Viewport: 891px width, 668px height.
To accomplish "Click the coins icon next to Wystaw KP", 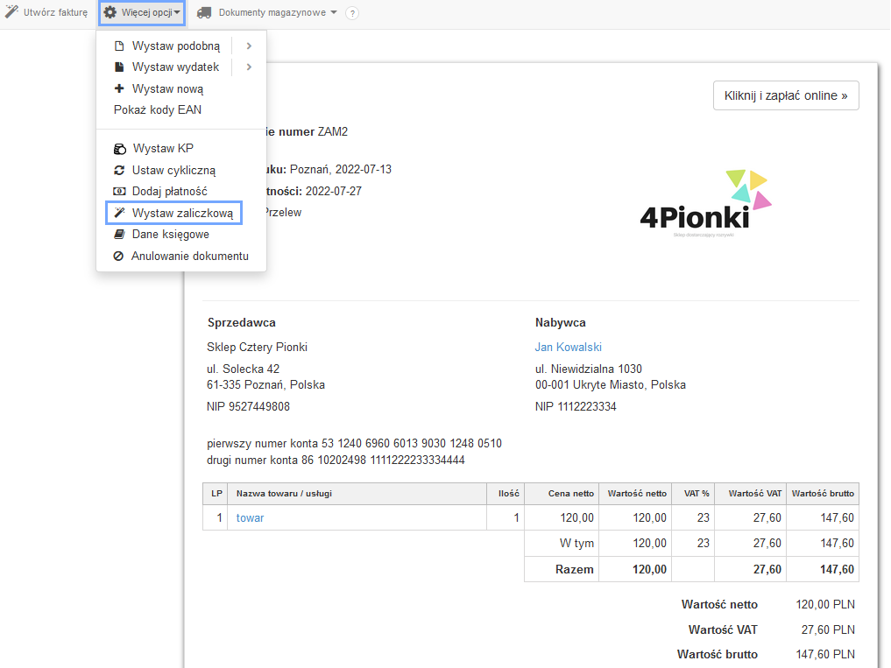I will [x=119, y=149].
